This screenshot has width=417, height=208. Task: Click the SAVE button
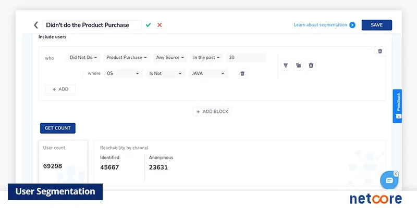coord(376,25)
